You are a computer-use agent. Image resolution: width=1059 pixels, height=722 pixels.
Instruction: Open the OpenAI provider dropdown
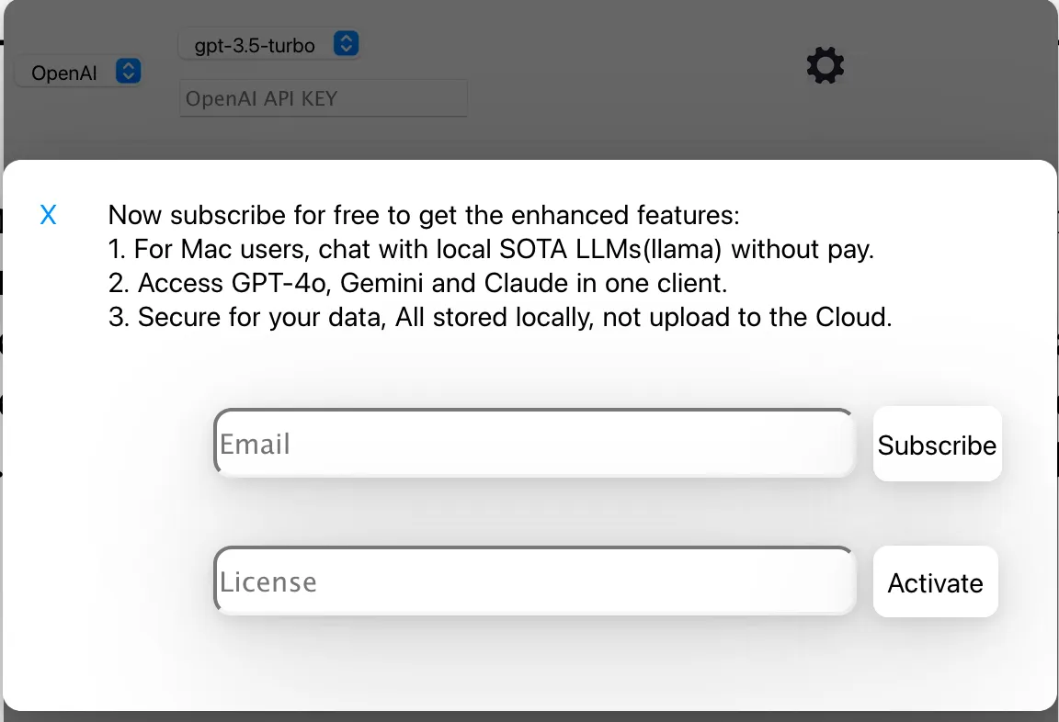pyautogui.click(x=77, y=73)
